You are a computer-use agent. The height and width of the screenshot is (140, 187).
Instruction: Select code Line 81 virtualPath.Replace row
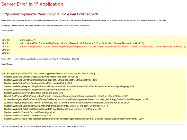(x=73, y=43)
